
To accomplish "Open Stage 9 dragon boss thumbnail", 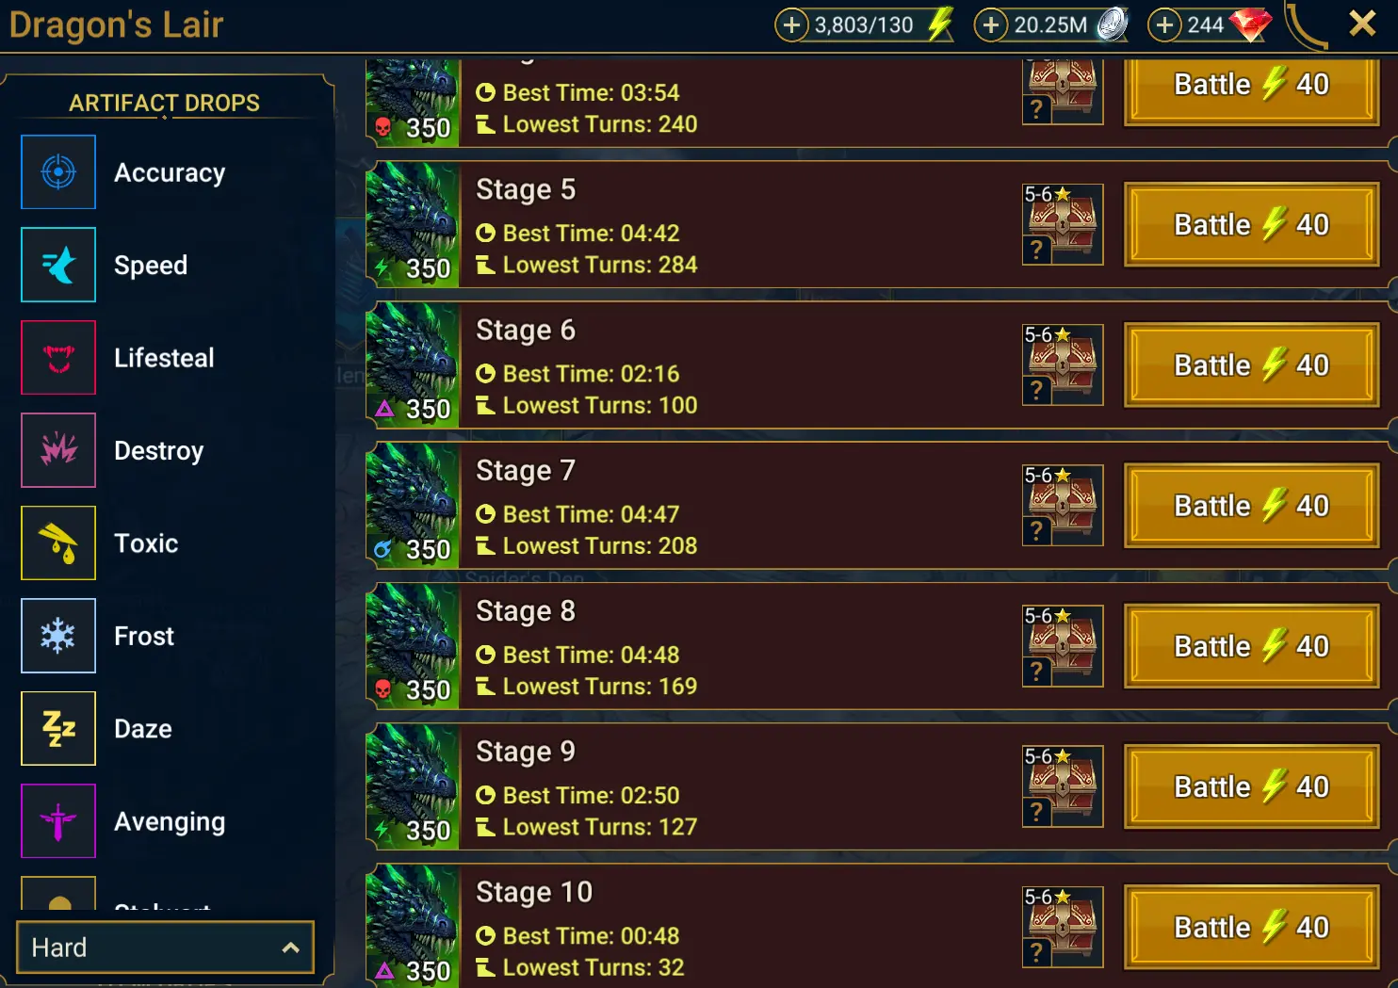I will pyautogui.click(x=413, y=786).
